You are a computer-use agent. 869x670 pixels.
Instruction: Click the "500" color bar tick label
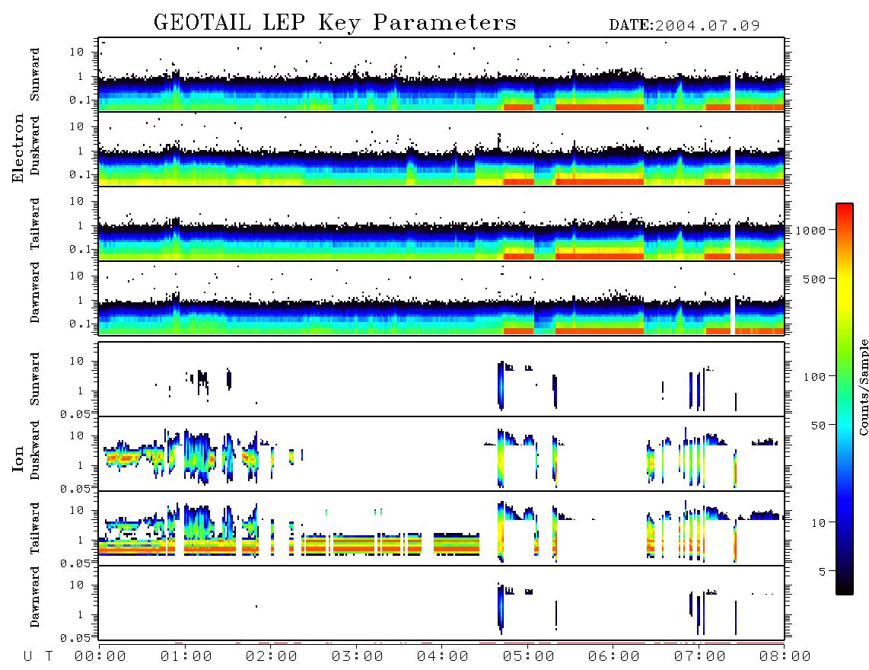tap(815, 279)
